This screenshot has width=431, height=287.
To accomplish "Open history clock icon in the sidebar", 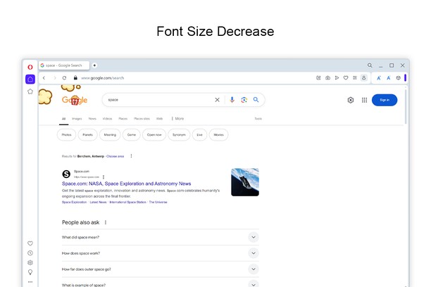I will [30, 253].
